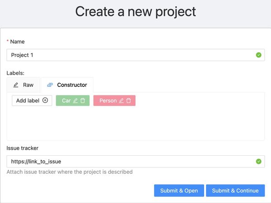Click the pencil icon on the Raw tab

click(x=16, y=85)
